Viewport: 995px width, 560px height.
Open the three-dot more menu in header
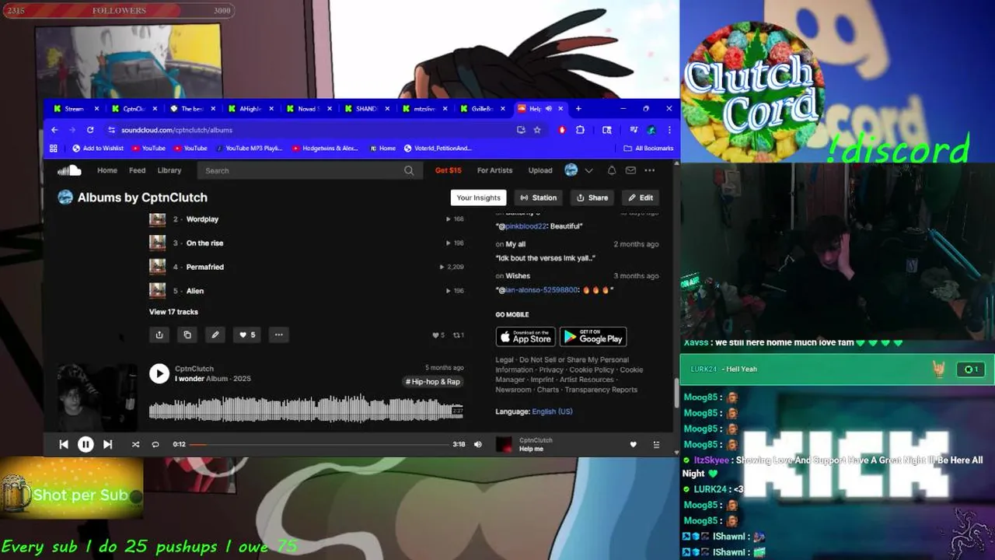click(650, 170)
